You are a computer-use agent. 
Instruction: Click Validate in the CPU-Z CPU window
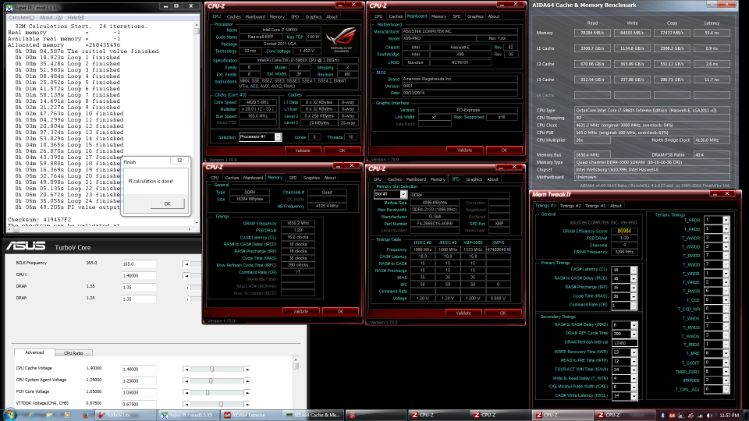(303, 150)
